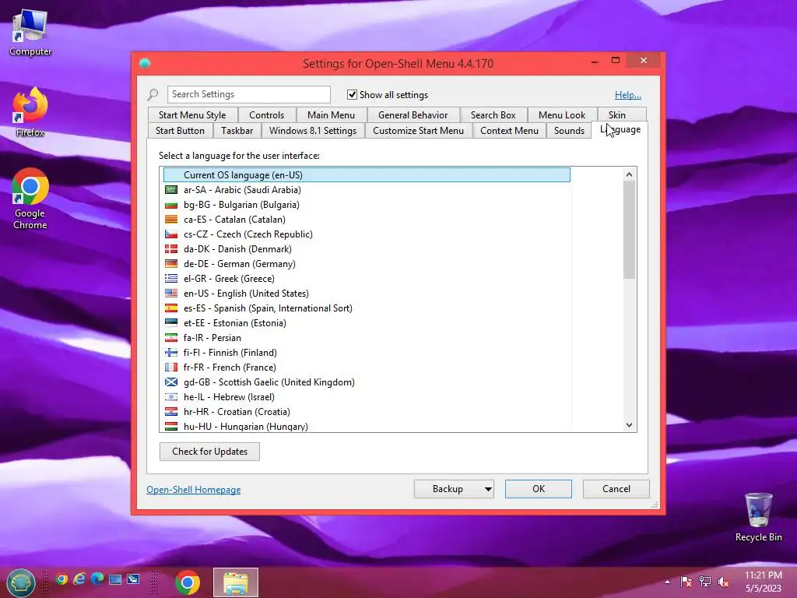Image resolution: width=797 pixels, height=598 pixels.
Task: Open the Help link
Action: pos(628,94)
